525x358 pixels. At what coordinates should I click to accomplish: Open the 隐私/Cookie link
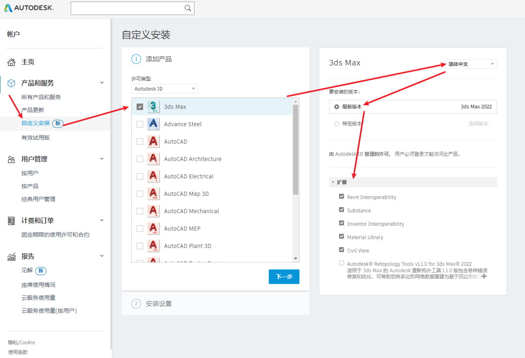tap(22, 342)
